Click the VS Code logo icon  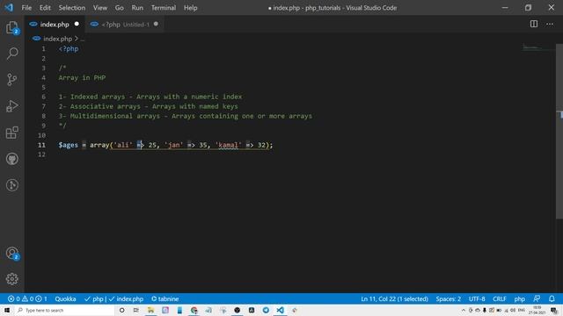click(x=9, y=8)
